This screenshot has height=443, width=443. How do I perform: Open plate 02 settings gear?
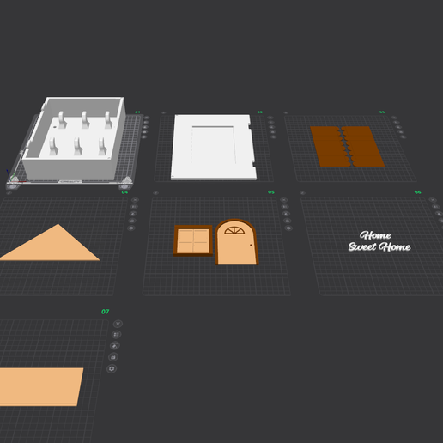(x=274, y=137)
